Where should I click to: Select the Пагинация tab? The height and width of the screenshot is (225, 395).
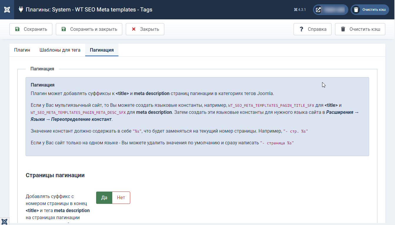(x=102, y=50)
